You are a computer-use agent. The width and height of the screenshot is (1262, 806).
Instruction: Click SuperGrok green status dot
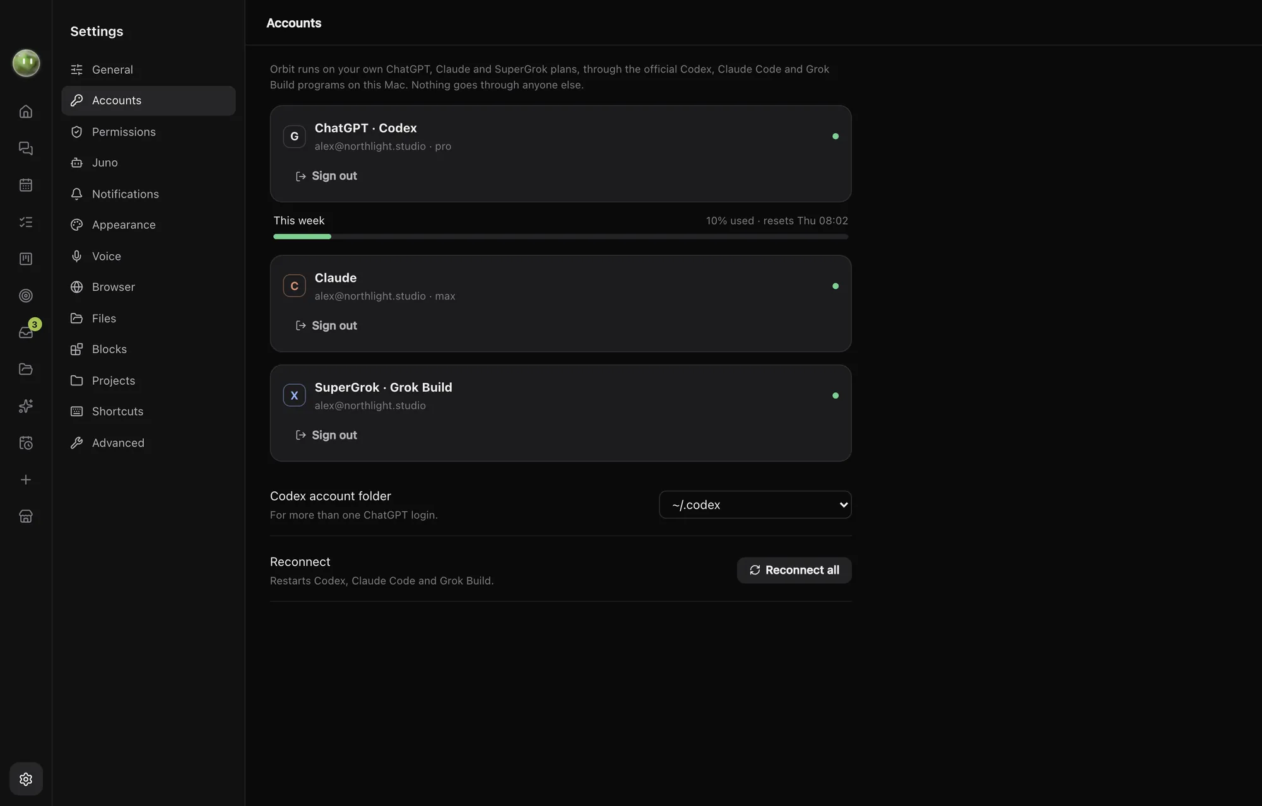[x=835, y=395]
